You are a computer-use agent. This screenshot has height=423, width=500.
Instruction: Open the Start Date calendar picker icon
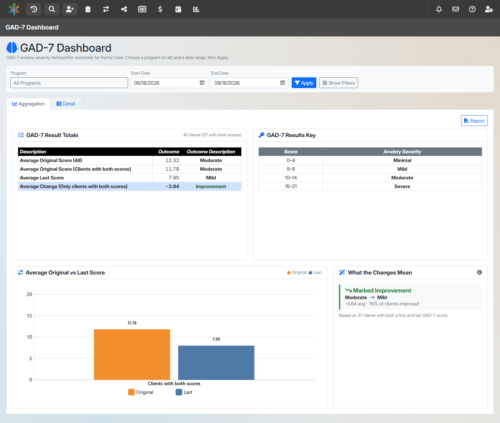click(x=202, y=83)
